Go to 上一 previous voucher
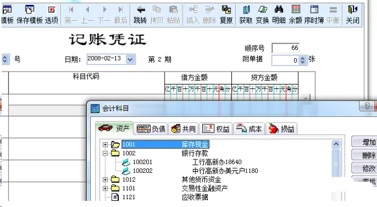 pos(87,15)
